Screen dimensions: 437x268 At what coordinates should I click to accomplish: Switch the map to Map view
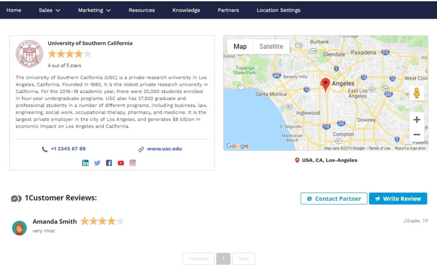[240, 47]
